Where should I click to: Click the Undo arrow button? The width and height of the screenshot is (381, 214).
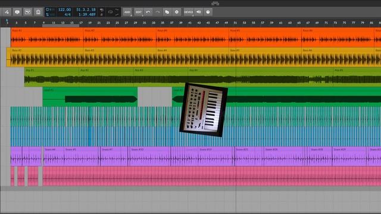(148, 12)
